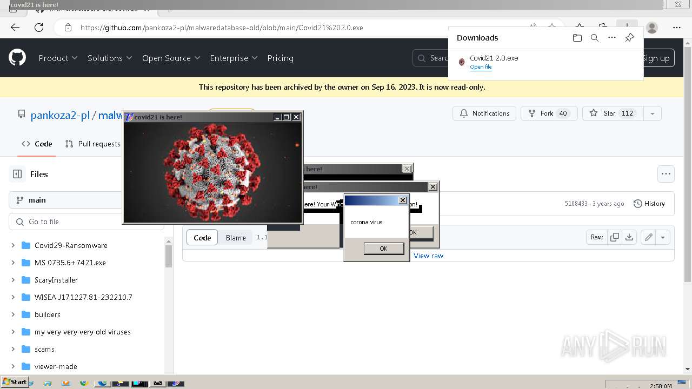The height and width of the screenshot is (389, 692).
Task: Click the Covid21 2.0.exe download icon
Action: coord(462,62)
